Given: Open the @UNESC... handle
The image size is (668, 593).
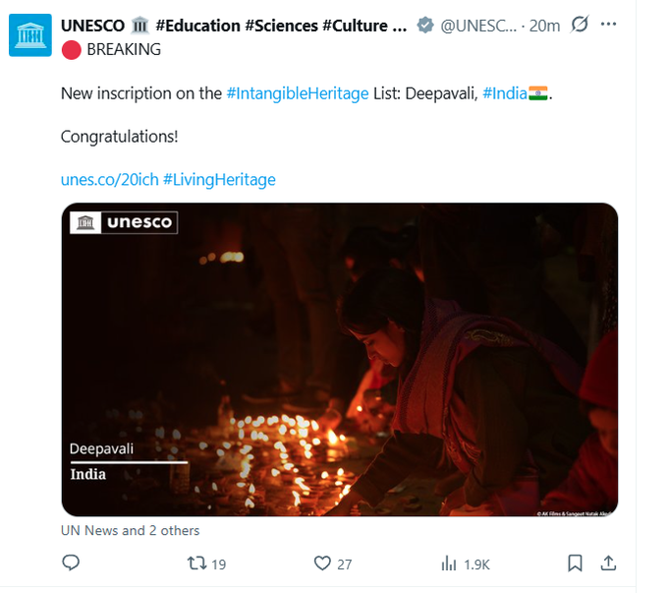Looking at the screenshot, I should (x=477, y=27).
